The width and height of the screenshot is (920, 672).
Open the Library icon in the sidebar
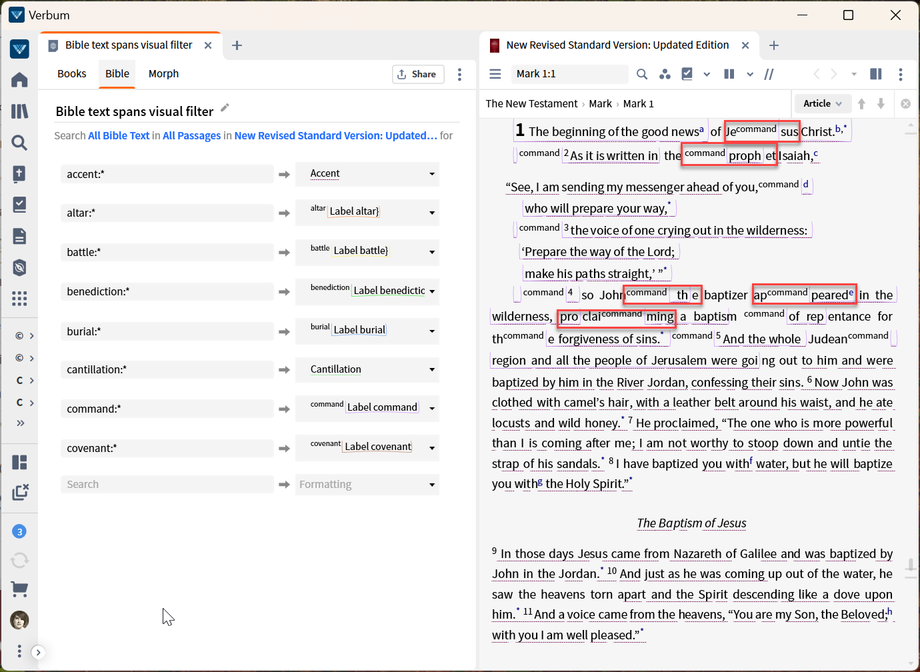[x=19, y=111]
